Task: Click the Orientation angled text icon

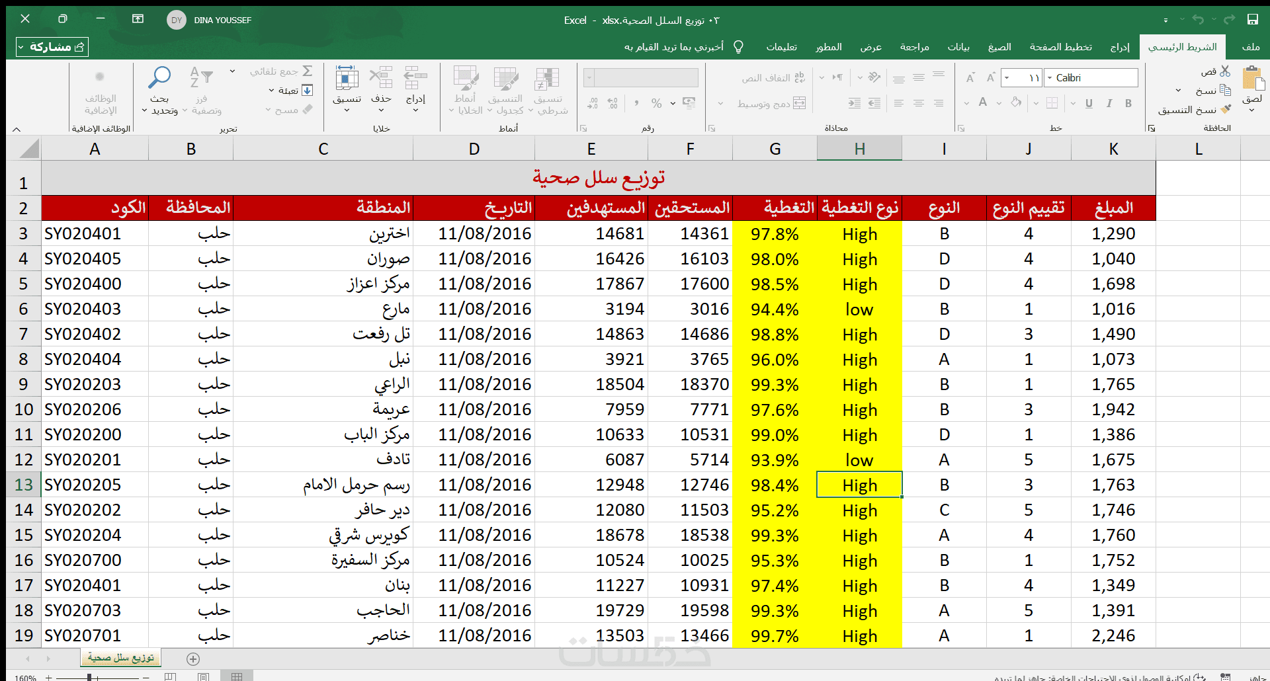Action: pos(874,77)
